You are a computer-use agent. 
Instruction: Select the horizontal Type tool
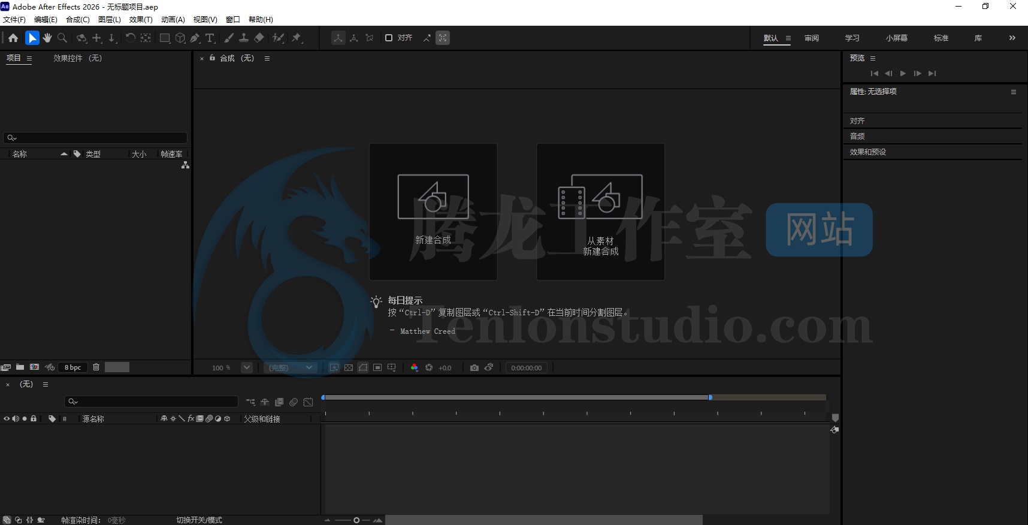[x=210, y=38]
